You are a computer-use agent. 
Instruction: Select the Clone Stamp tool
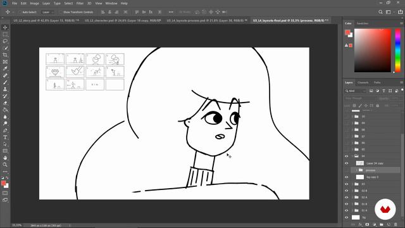[x=5, y=89]
